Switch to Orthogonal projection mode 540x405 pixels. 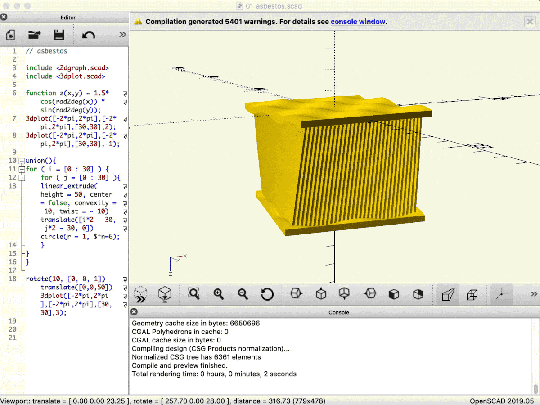(472, 294)
